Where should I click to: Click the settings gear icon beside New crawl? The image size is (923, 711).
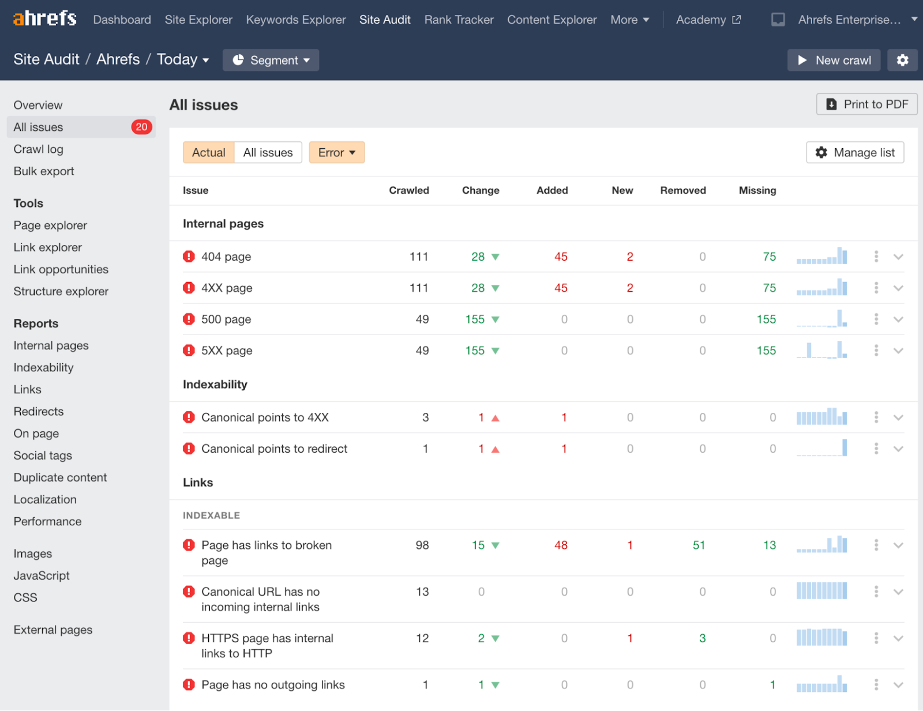point(902,60)
